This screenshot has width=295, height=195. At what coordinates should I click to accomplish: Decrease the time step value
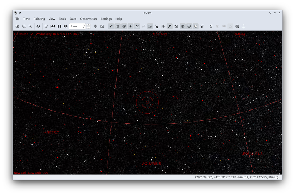point(89,28)
